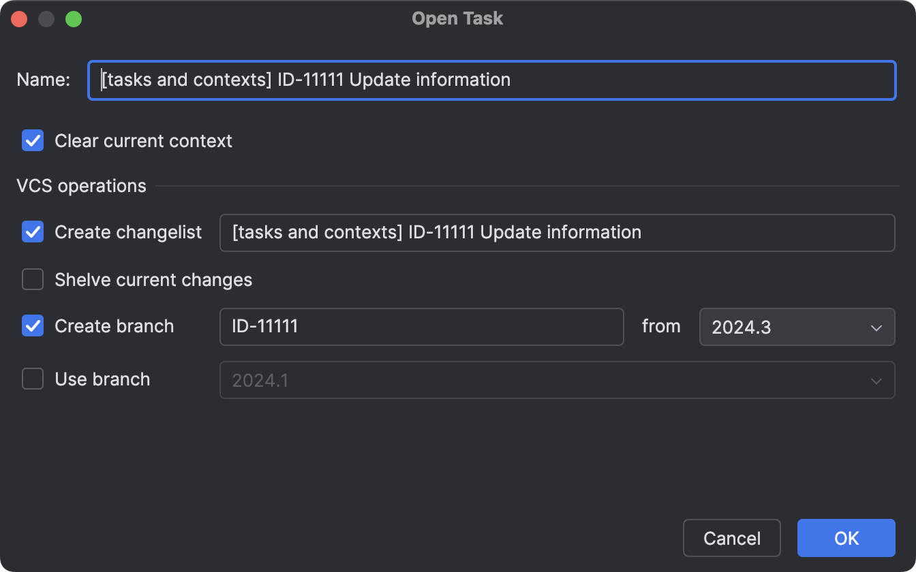Click the yellow minimize button

point(46,18)
